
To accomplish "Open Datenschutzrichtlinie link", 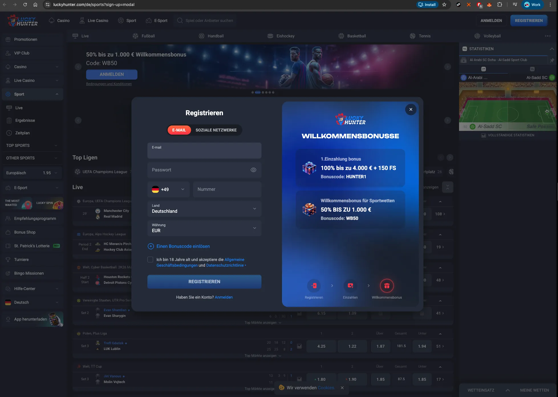I will 225,265.
